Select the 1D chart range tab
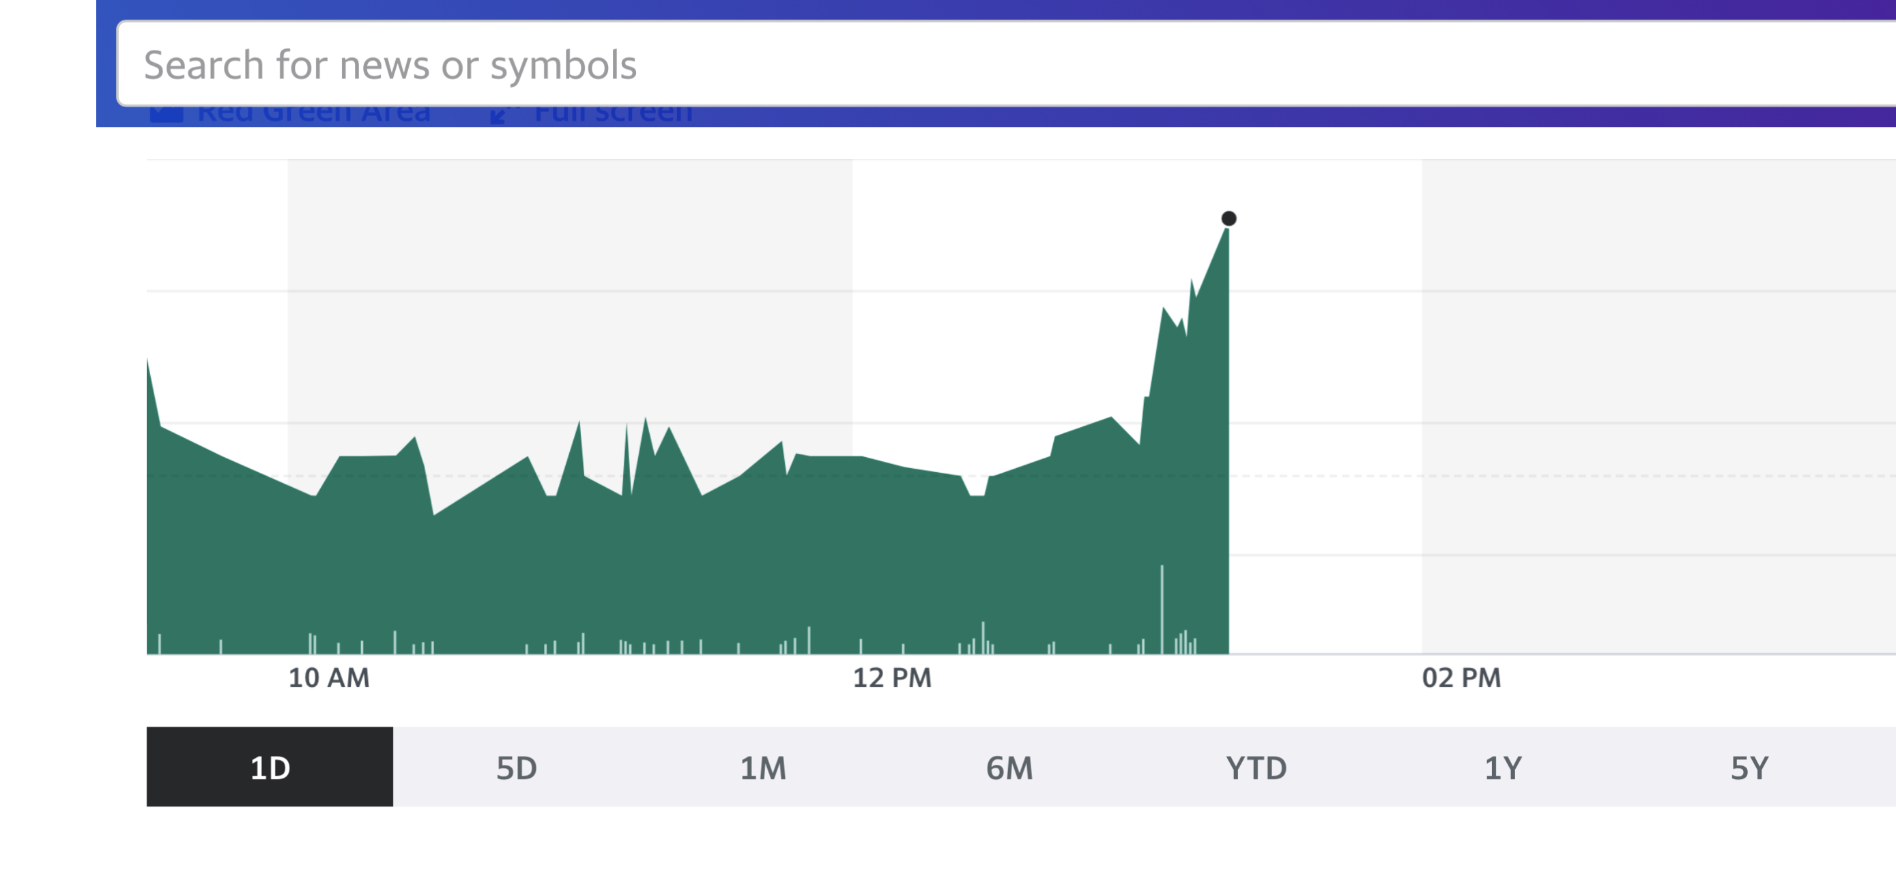Viewport: 1896px width, 876px height. (x=270, y=767)
